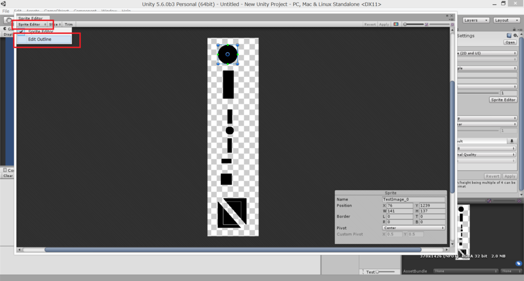This screenshot has height=281, width=524.
Task: Click the horizontal scrollbar of the Sprite Editor
Action: [233, 250]
